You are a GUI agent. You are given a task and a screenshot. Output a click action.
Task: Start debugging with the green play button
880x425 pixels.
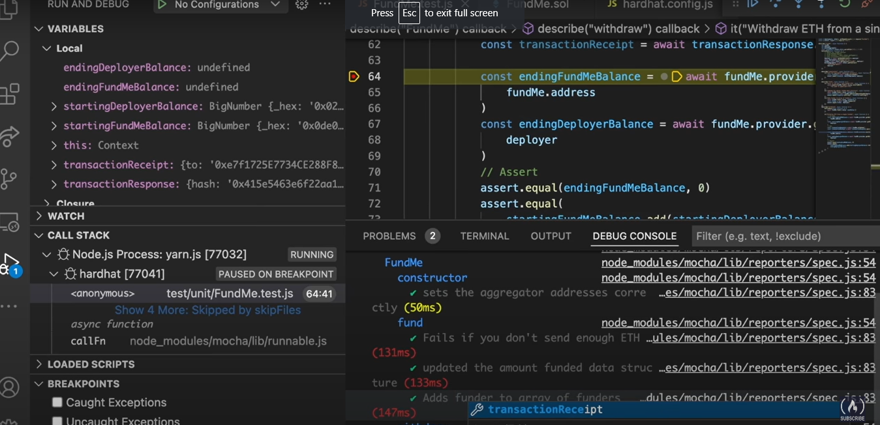tap(162, 5)
